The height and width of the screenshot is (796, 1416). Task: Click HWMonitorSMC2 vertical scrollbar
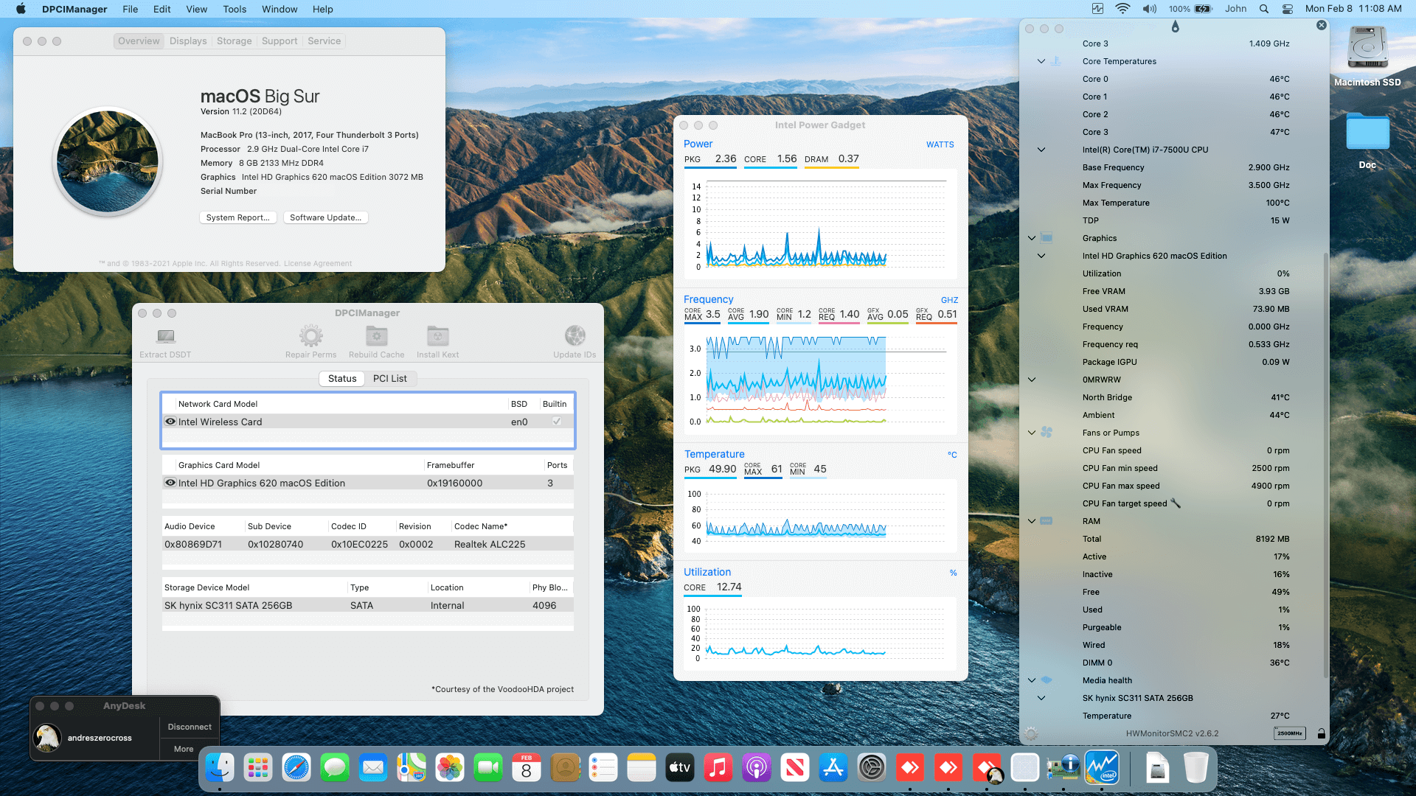(1326, 464)
